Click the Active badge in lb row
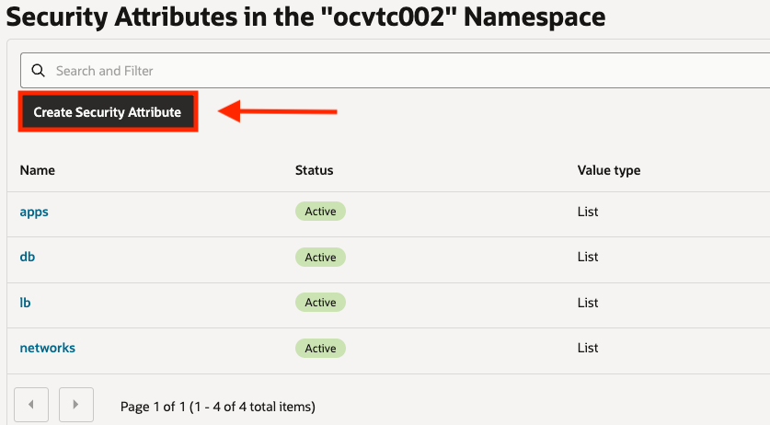The height and width of the screenshot is (425, 770). click(x=320, y=303)
